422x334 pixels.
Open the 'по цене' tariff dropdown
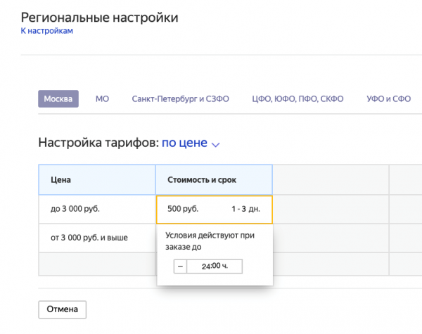184,143
